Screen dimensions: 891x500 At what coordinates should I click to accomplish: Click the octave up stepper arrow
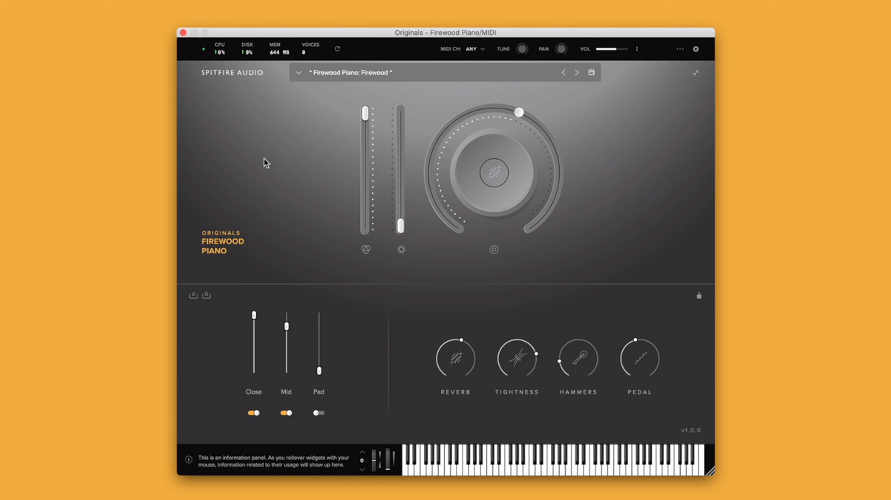[362, 452]
